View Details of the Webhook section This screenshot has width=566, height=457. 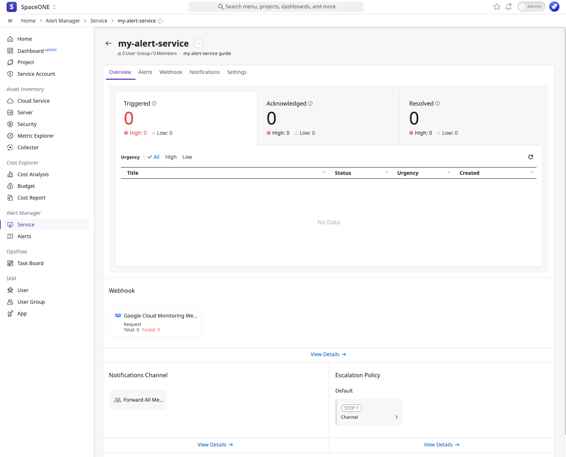[x=329, y=354]
